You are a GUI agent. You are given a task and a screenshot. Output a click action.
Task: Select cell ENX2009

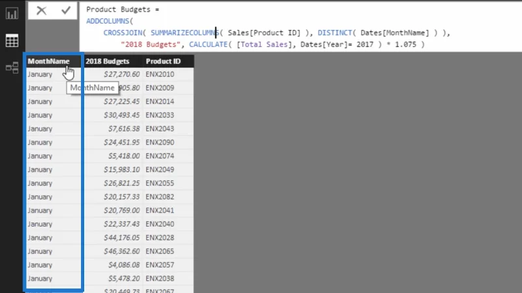click(160, 88)
